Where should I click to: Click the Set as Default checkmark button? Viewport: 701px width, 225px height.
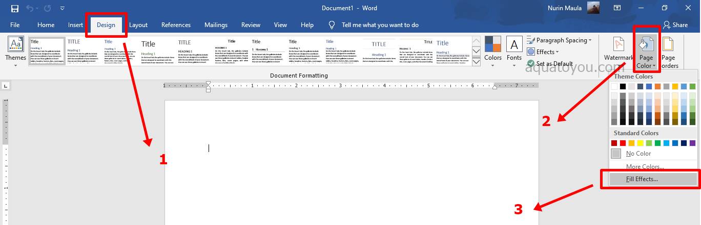tap(550, 64)
